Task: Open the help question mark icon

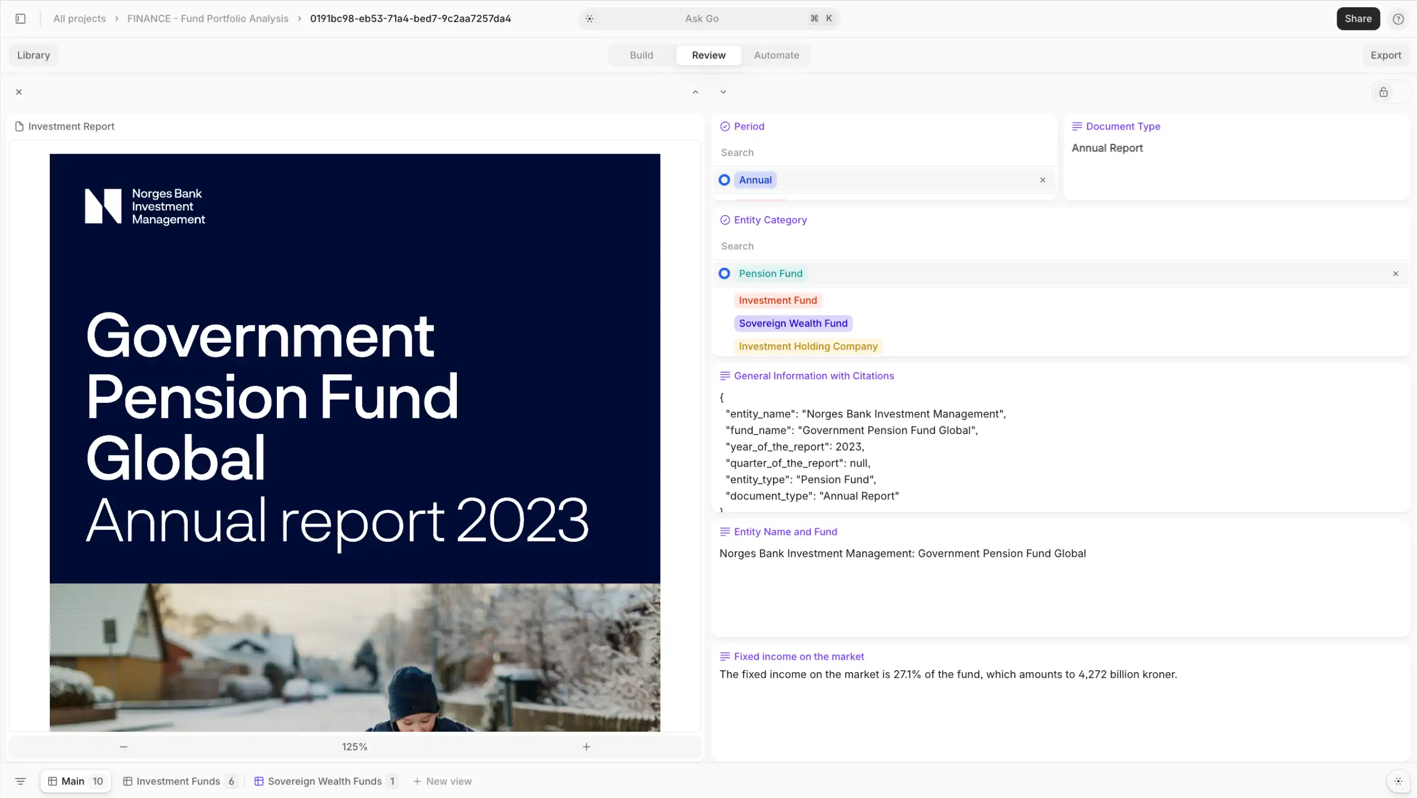Action: click(1398, 19)
